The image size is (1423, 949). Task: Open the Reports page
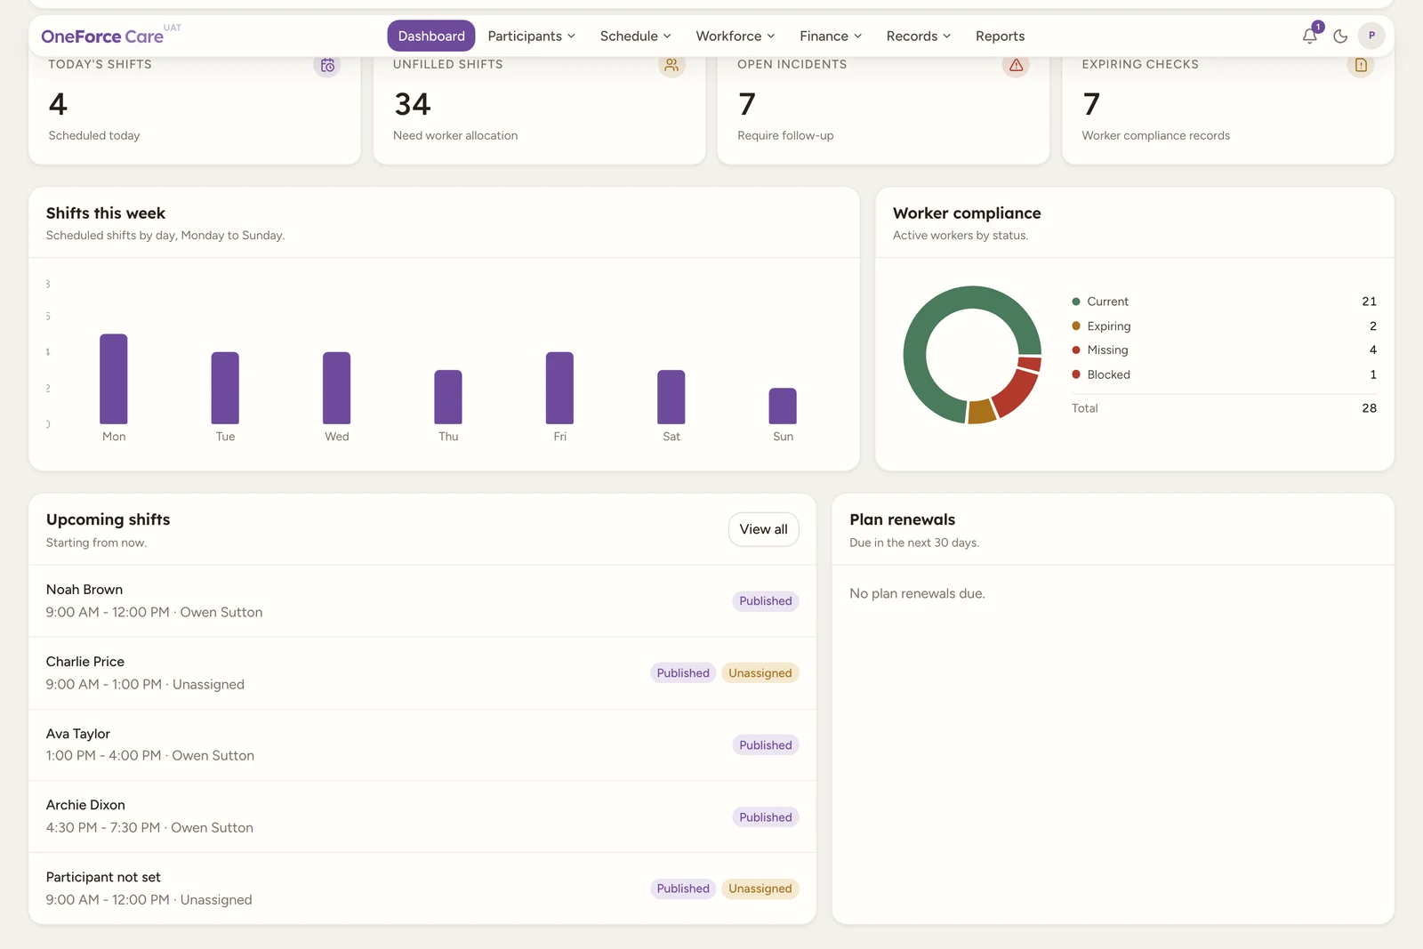coord(1000,36)
